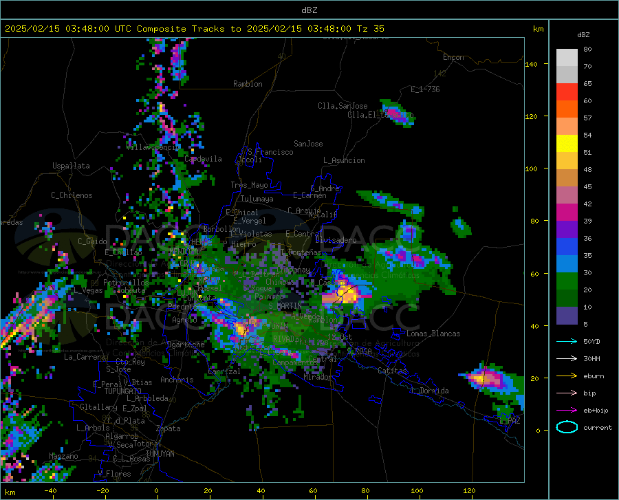Select the orange 60 dBZ color swatch
619x500 pixels.
coord(567,109)
